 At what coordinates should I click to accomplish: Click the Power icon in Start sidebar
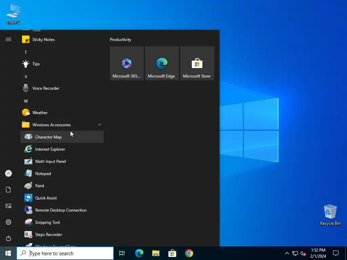point(8,238)
